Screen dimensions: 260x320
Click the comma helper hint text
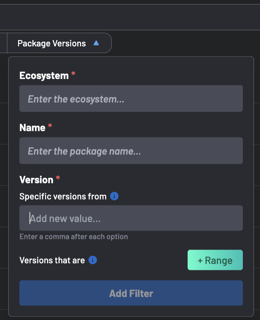coord(74,237)
